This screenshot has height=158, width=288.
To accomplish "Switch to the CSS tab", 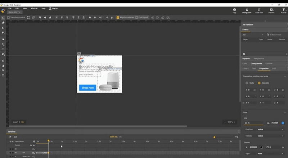I will (x=274, y=69).
